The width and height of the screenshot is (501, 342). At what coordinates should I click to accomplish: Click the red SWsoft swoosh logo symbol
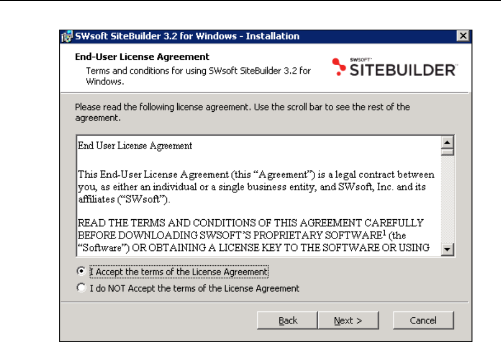(339, 67)
